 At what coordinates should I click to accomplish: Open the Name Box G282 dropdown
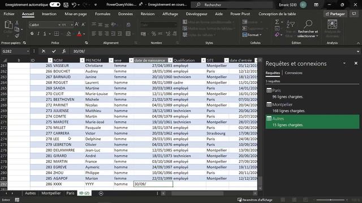(28, 51)
